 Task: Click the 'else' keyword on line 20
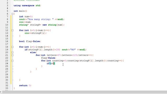33,52
